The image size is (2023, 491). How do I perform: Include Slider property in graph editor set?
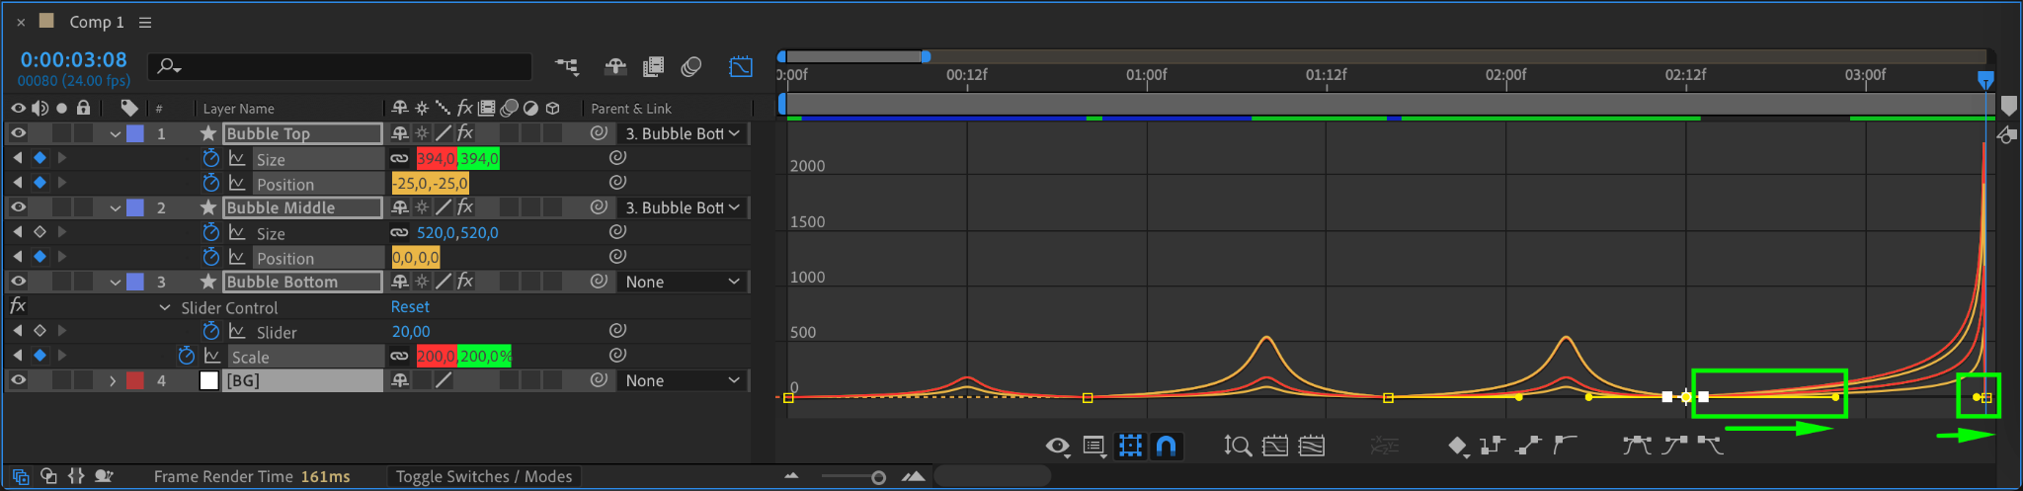pyautogui.click(x=237, y=331)
